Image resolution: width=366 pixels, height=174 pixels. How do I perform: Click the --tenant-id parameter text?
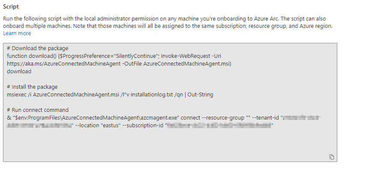tap(266, 118)
